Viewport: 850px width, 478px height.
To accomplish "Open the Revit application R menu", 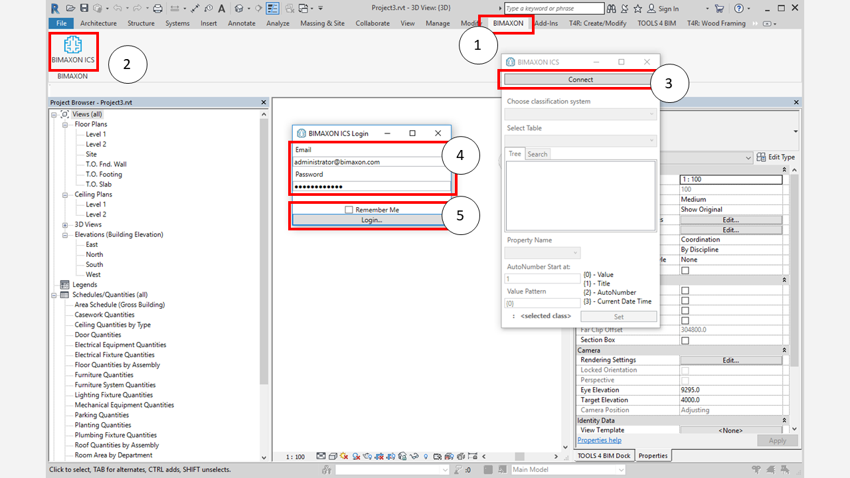I will click(x=54, y=8).
